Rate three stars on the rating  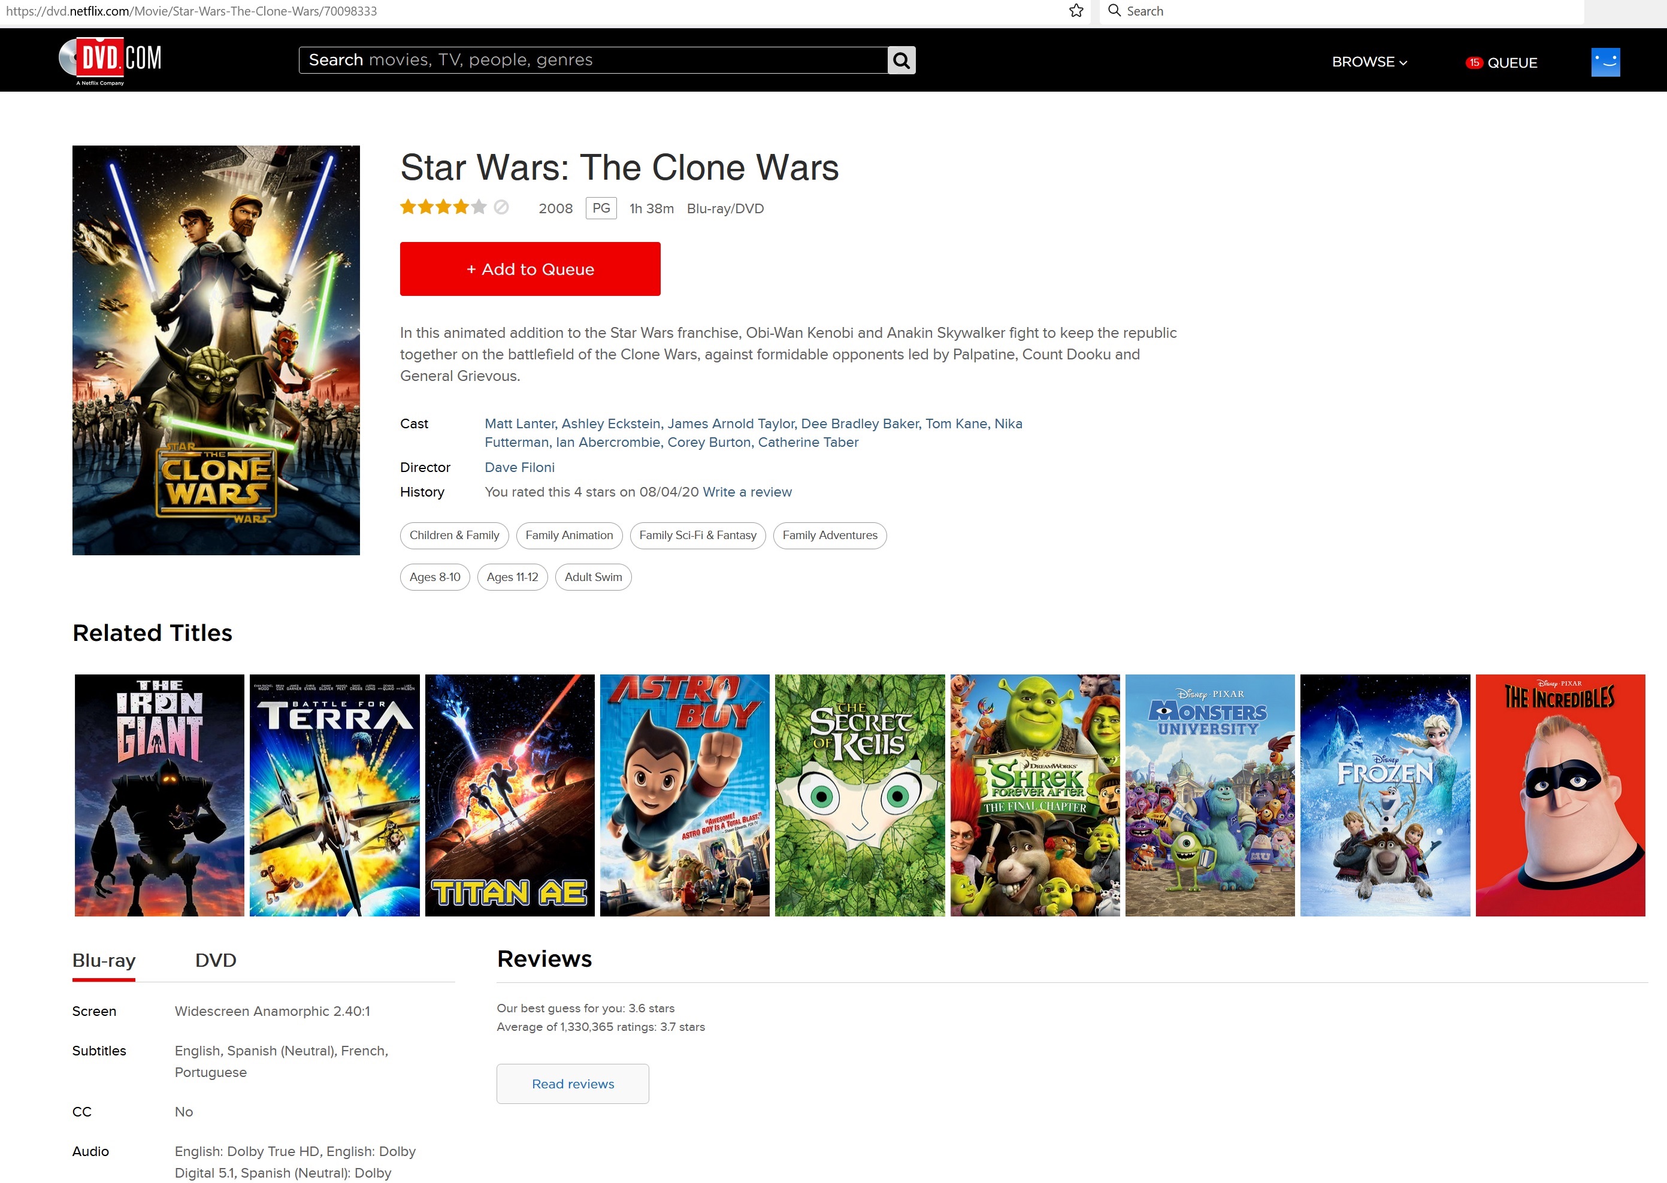(x=443, y=208)
